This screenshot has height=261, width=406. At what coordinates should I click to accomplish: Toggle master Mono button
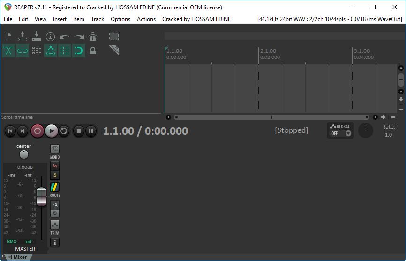[55, 149]
